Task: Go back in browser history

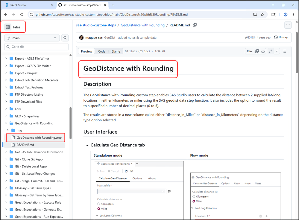Action: (x=6, y=14)
